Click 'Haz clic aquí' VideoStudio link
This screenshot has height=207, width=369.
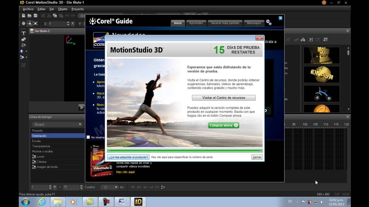pos(125,172)
